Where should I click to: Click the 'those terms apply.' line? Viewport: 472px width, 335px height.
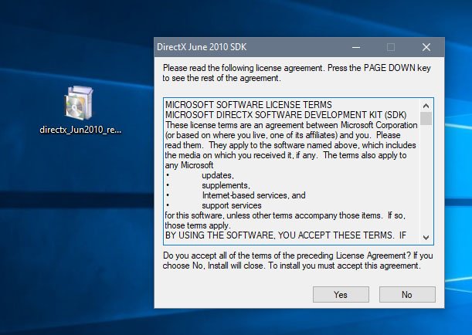tap(198, 225)
